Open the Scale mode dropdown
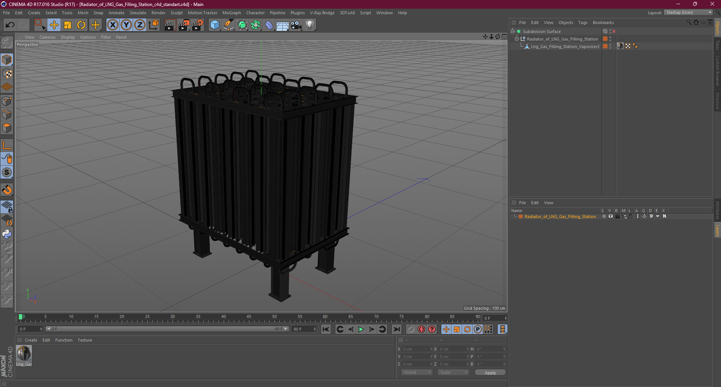The image size is (721, 387). pos(453,372)
